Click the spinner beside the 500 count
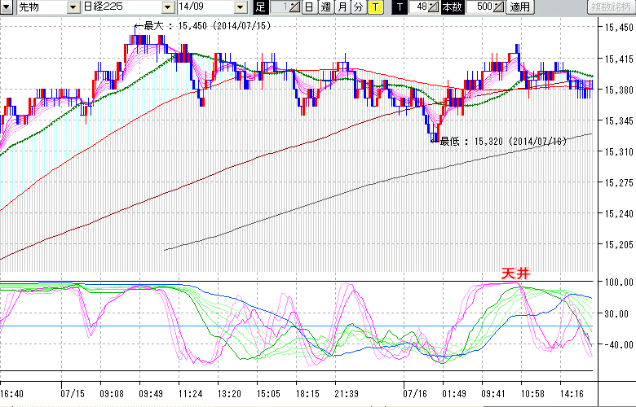636x407 pixels. (x=499, y=7)
